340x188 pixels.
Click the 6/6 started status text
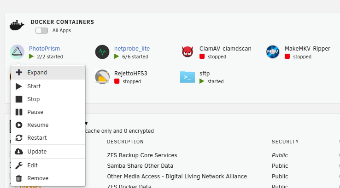click(135, 57)
